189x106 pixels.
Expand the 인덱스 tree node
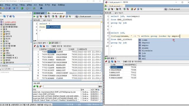point(1,32)
